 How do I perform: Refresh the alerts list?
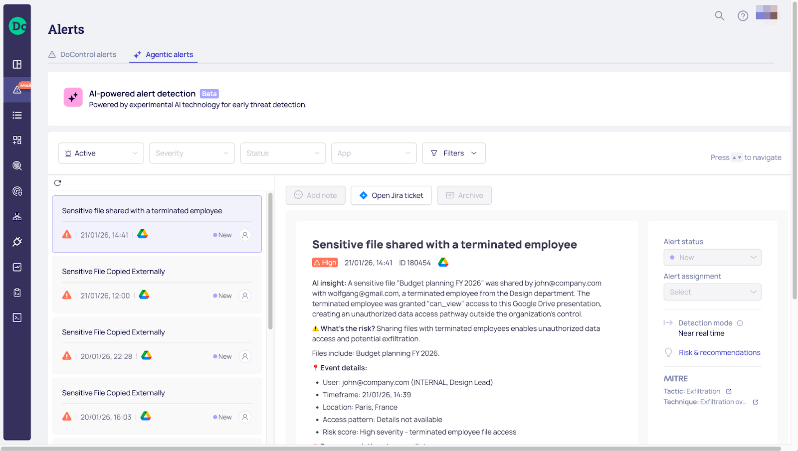[x=58, y=183]
